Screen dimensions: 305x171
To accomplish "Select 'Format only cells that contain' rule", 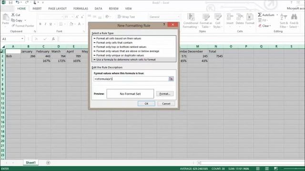I will pos(134,43).
